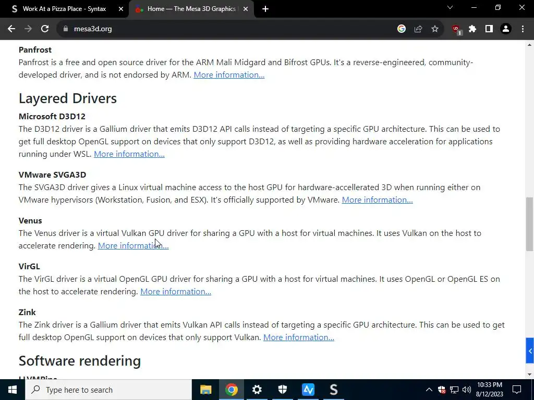Click the browser forward arrow
The width and height of the screenshot is (534, 400).
pos(28,29)
